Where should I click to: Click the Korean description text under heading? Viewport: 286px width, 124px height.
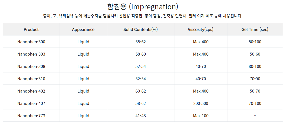click(143, 16)
